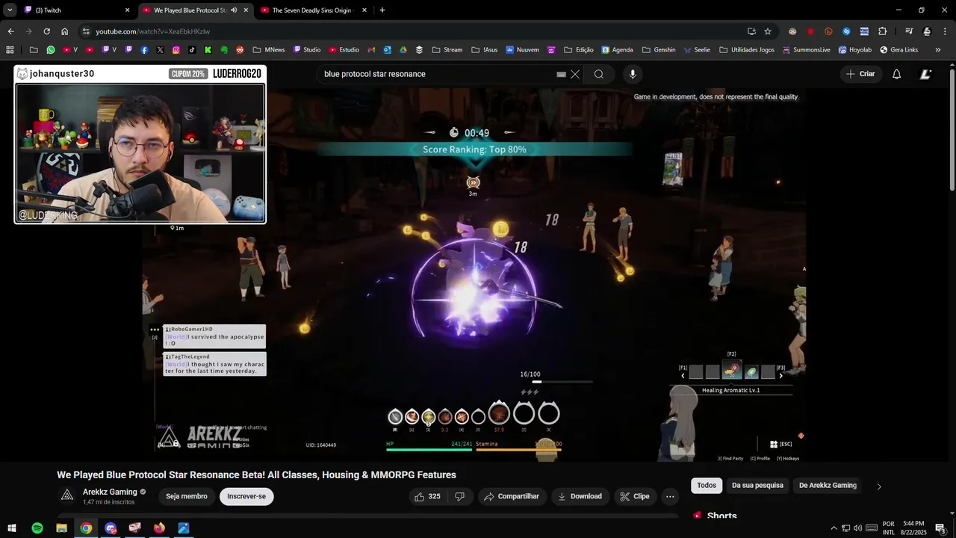Clear the YouTube search text
Viewport: 956px width, 538px height.
pyautogui.click(x=575, y=74)
